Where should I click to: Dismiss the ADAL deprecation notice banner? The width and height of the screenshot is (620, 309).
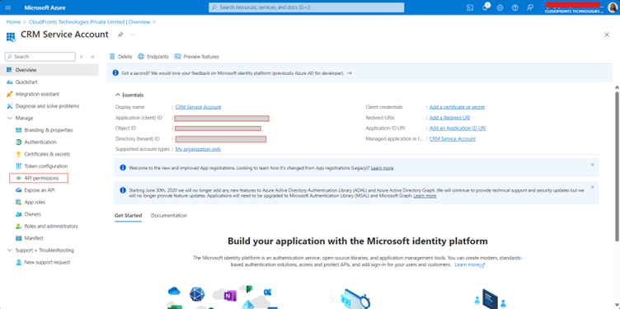[x=592, y=187]
